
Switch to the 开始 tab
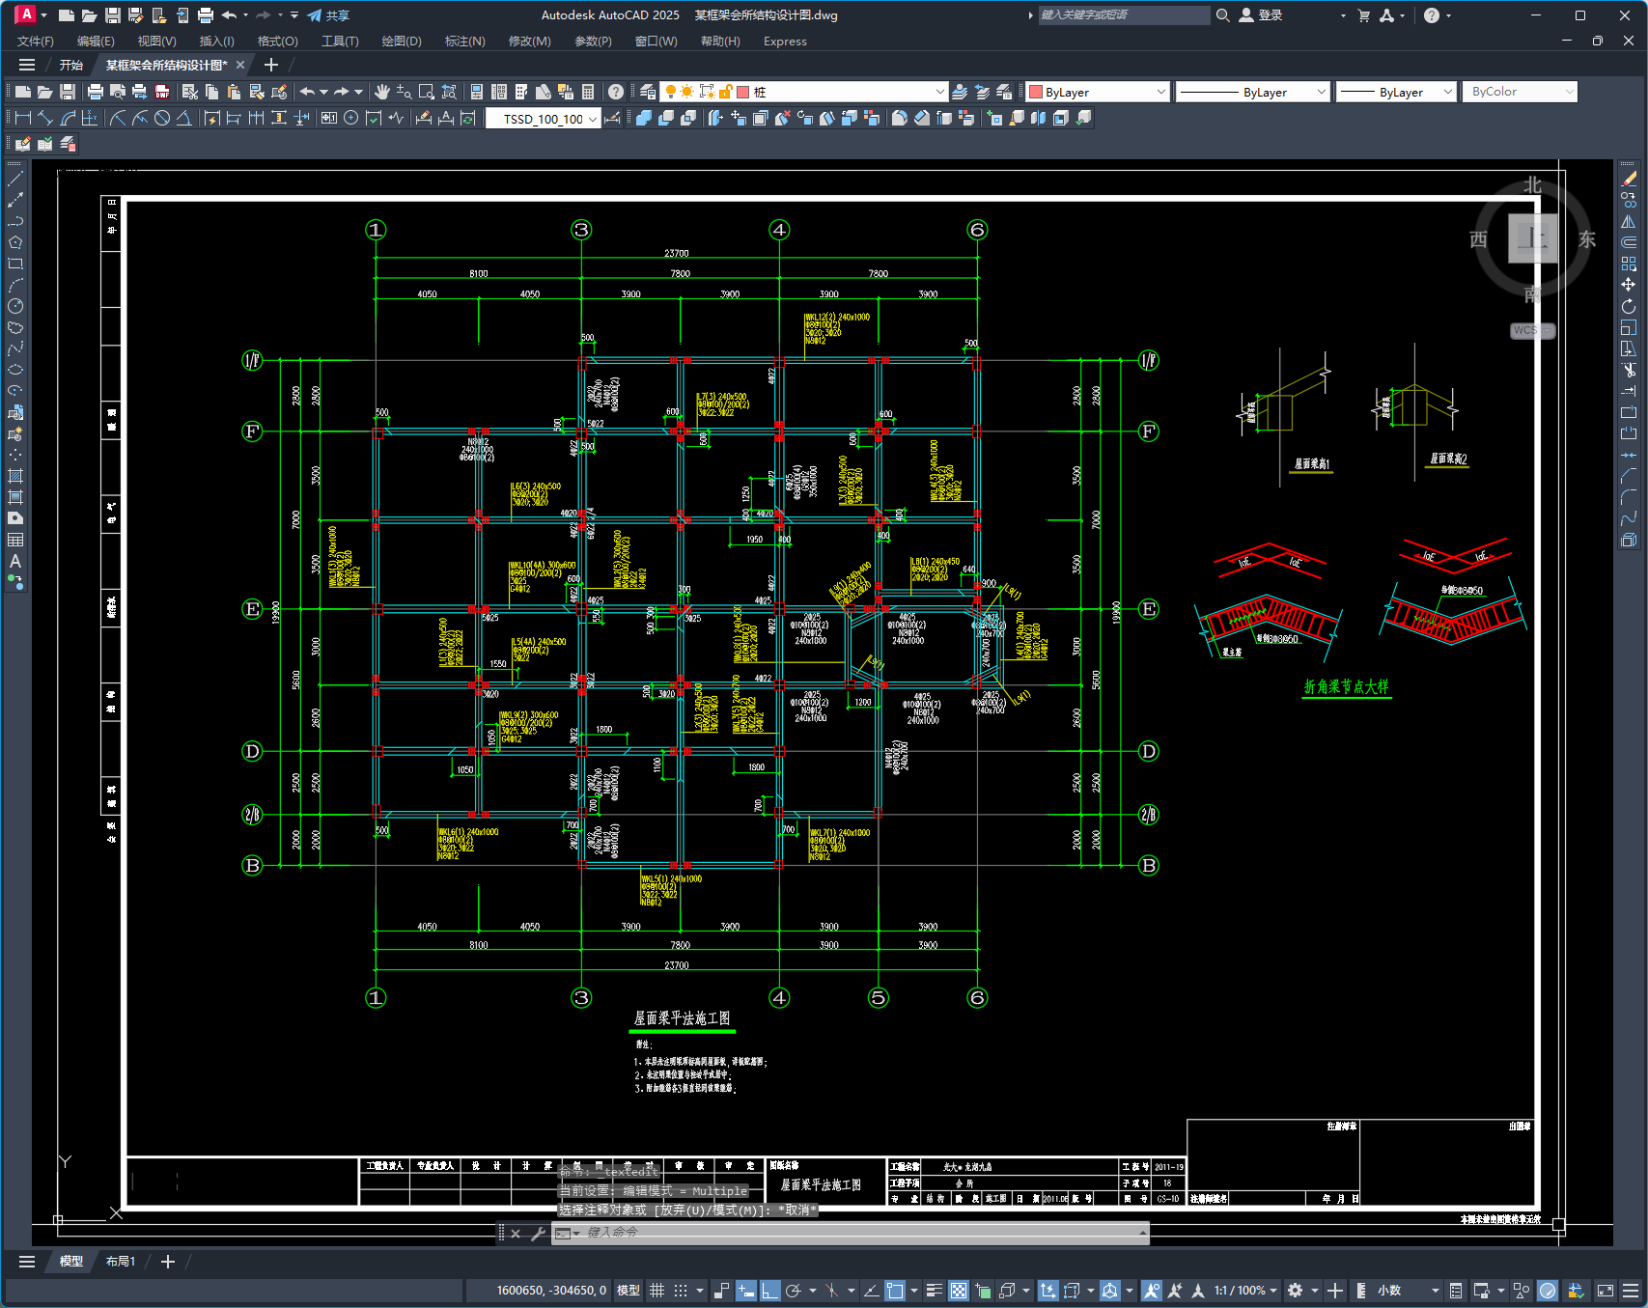(71, 65)
